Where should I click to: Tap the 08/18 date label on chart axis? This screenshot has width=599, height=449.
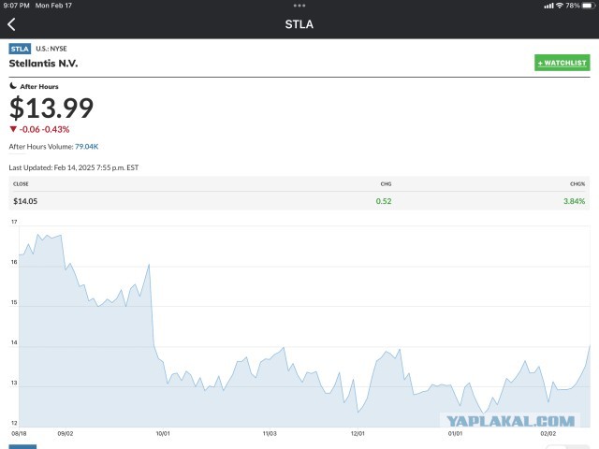pos(19,434)
